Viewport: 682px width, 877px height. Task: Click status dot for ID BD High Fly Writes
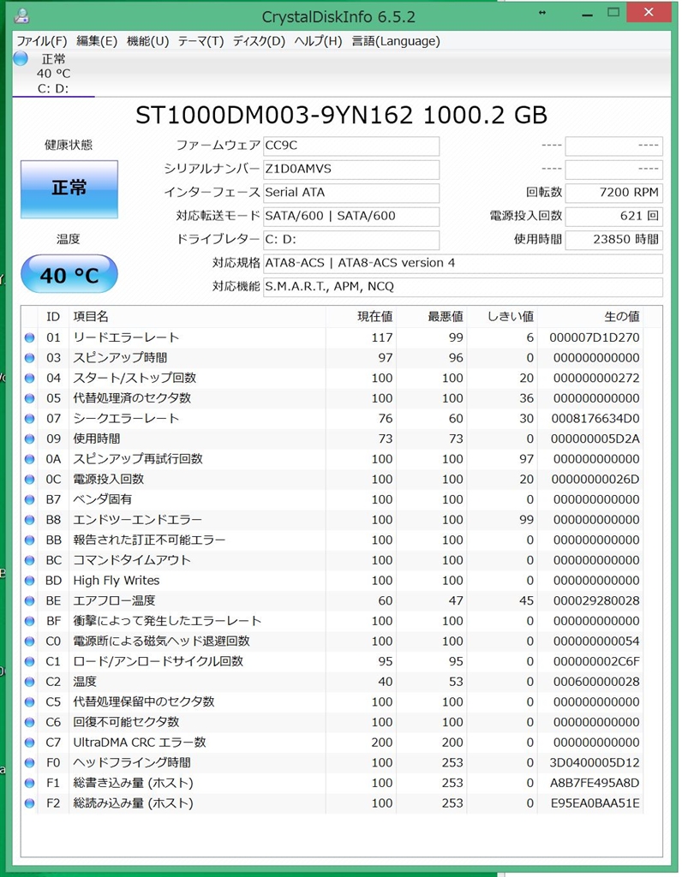30,581
